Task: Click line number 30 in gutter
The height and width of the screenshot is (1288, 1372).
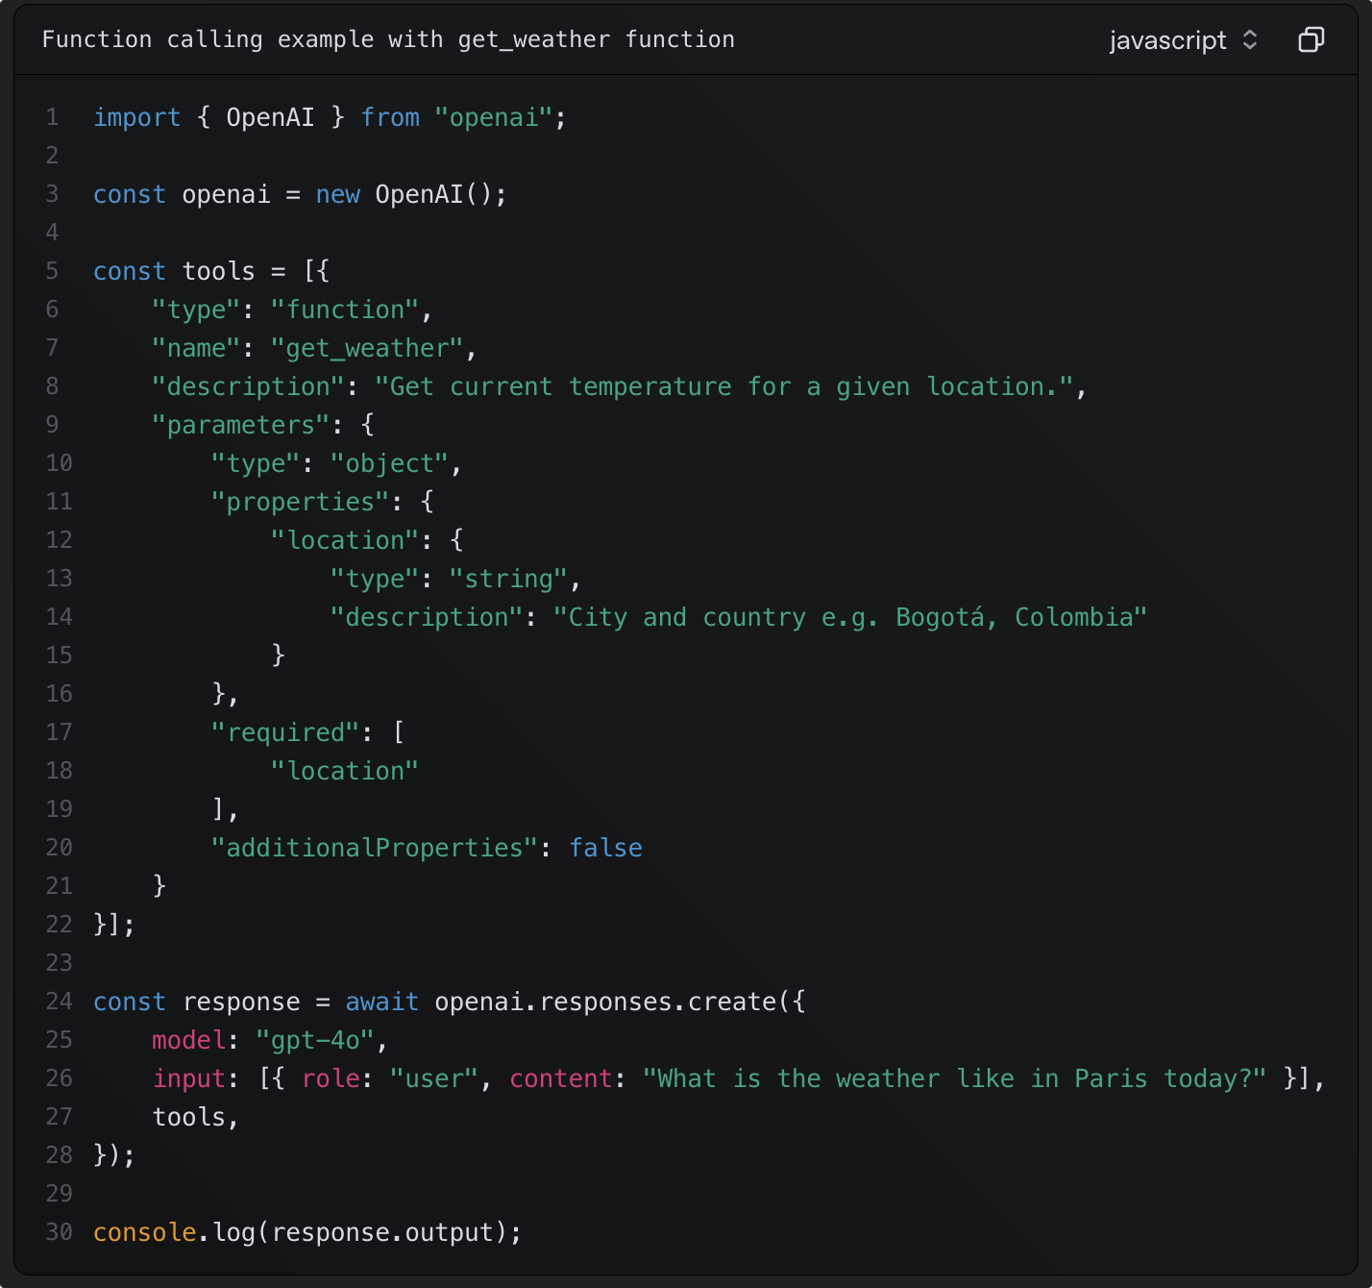Action: [59, 1232]
